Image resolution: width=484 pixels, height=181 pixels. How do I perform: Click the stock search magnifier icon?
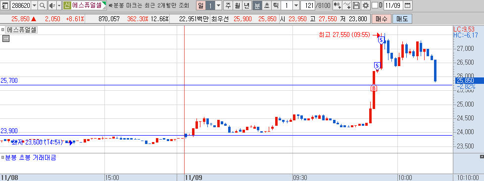tap(42, 5)
